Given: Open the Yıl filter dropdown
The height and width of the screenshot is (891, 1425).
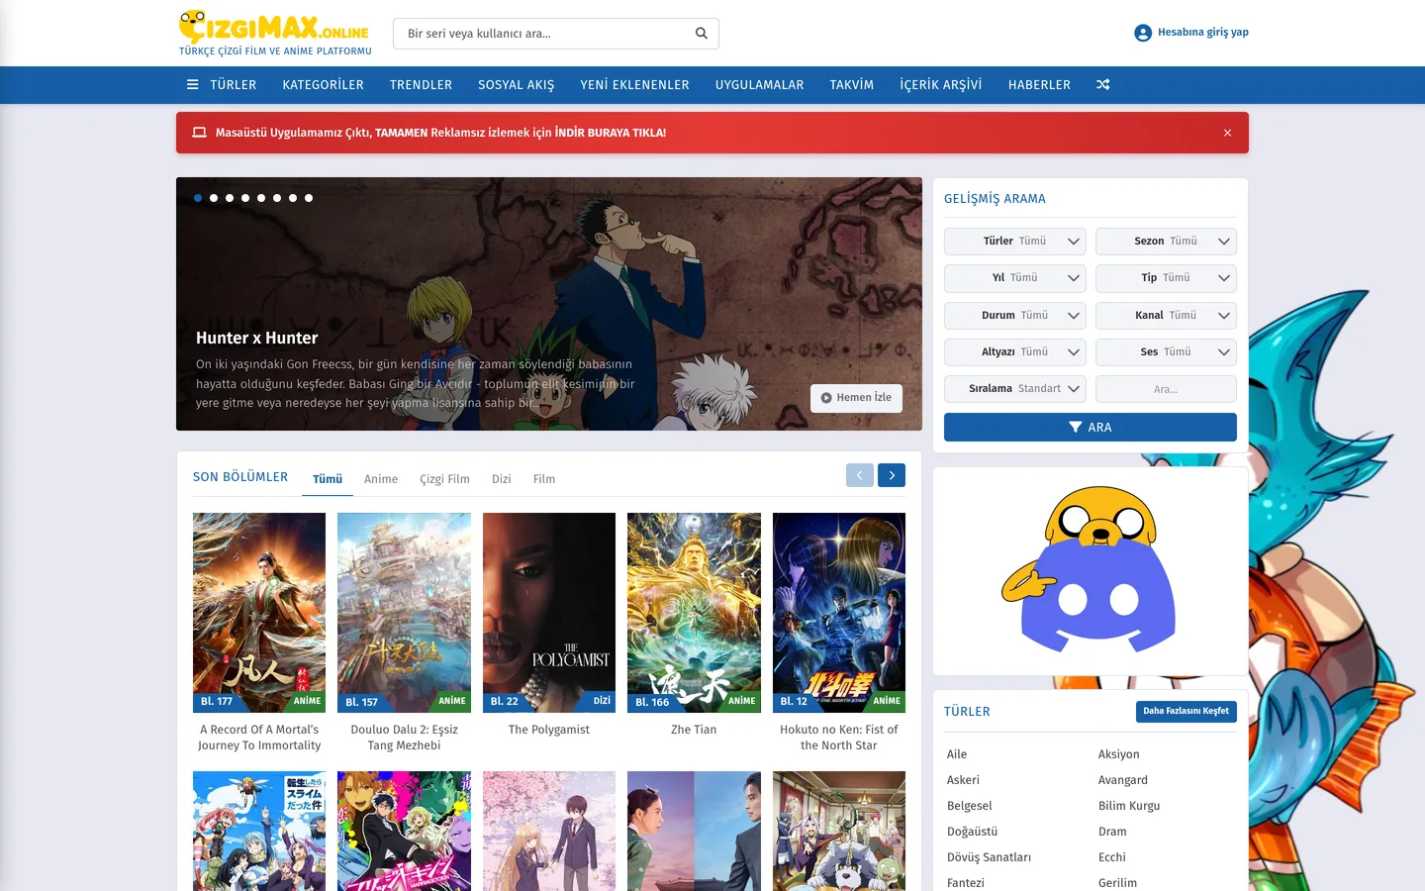Looking at the screenshot, I should 1015,278.
